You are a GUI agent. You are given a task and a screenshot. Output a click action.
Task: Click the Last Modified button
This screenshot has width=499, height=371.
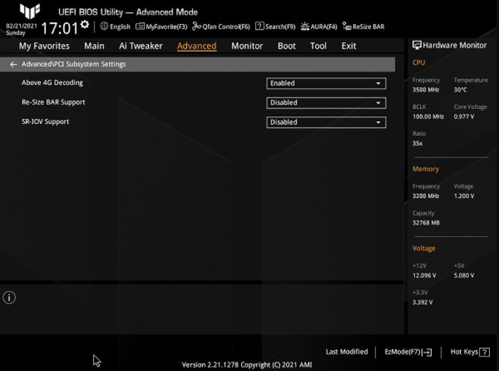[x=346, y=352]
